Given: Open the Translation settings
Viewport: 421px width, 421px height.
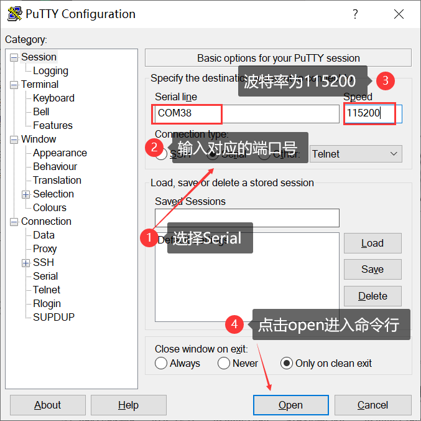Looking at the screenshot, I should click(57, 181).
